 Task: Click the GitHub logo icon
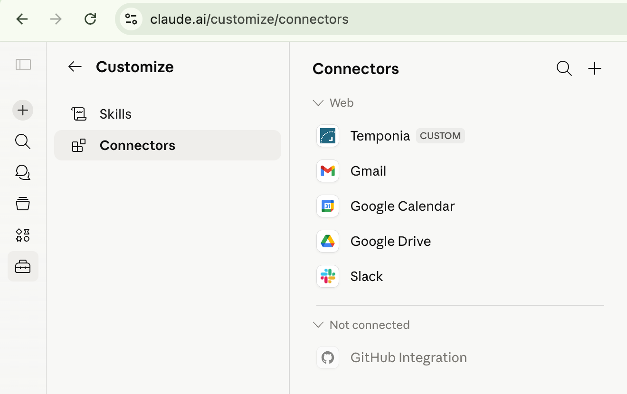tap(328, 357)
